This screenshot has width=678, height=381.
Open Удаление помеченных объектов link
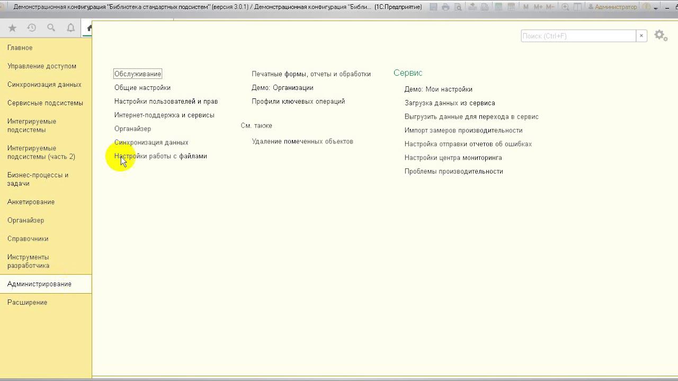(302, 142)
